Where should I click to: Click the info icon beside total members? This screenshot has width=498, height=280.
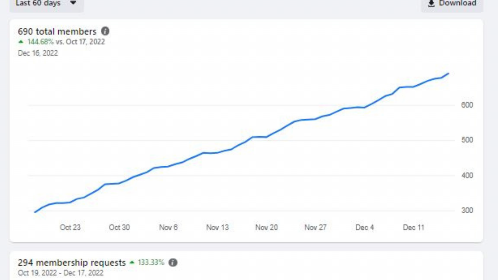tap(105, 31)
